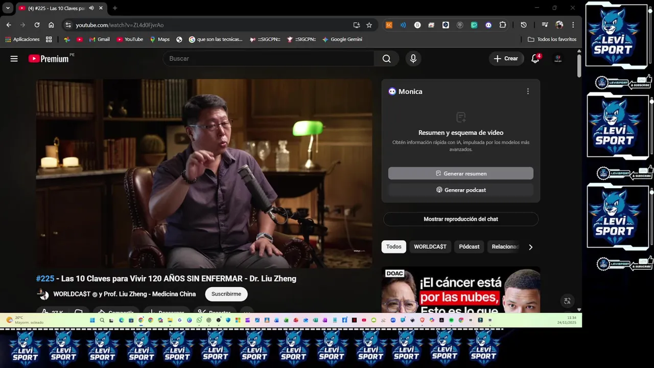
Task: Reload the page
Action: pos(37,25)
